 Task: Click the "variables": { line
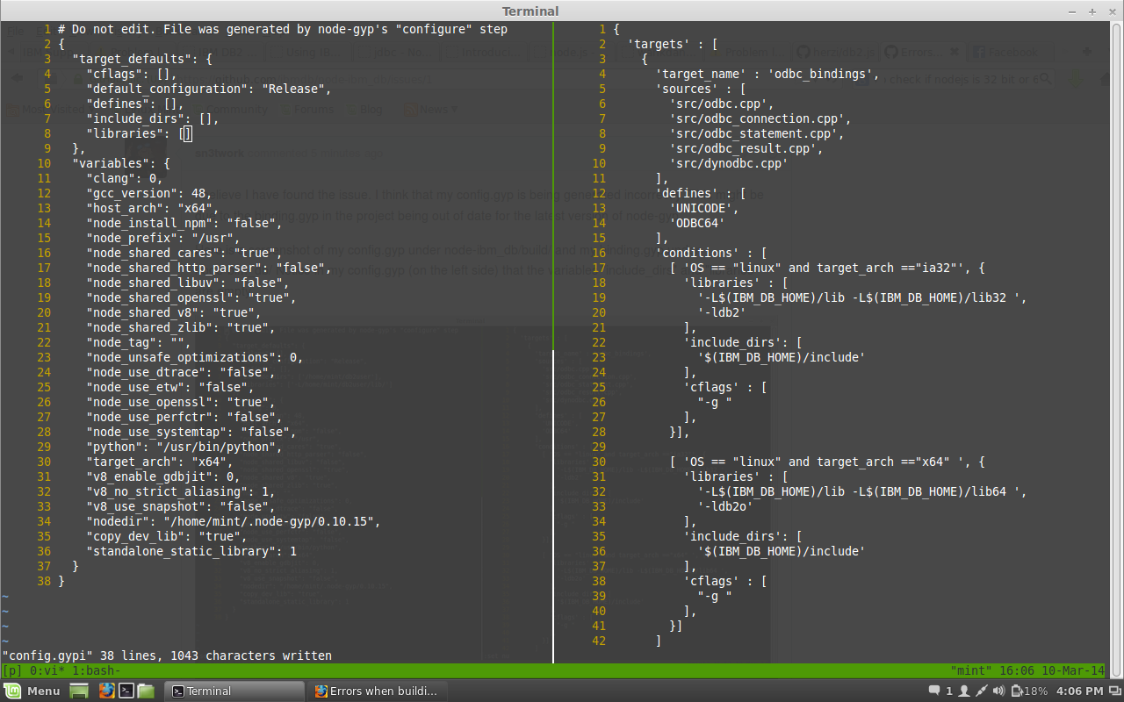[x=121, y=163]
